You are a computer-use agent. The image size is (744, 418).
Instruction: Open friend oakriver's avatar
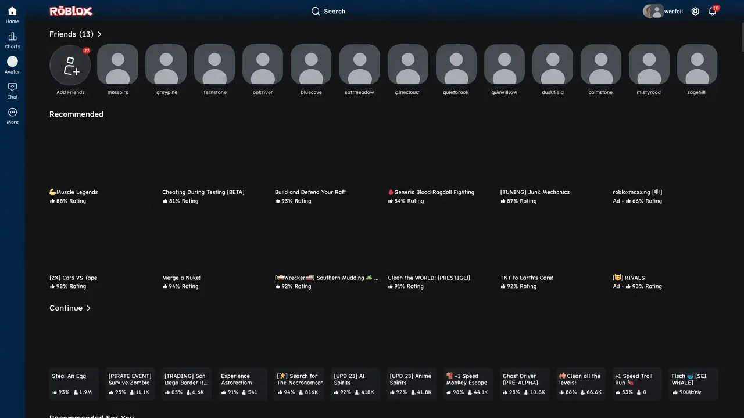263,66
